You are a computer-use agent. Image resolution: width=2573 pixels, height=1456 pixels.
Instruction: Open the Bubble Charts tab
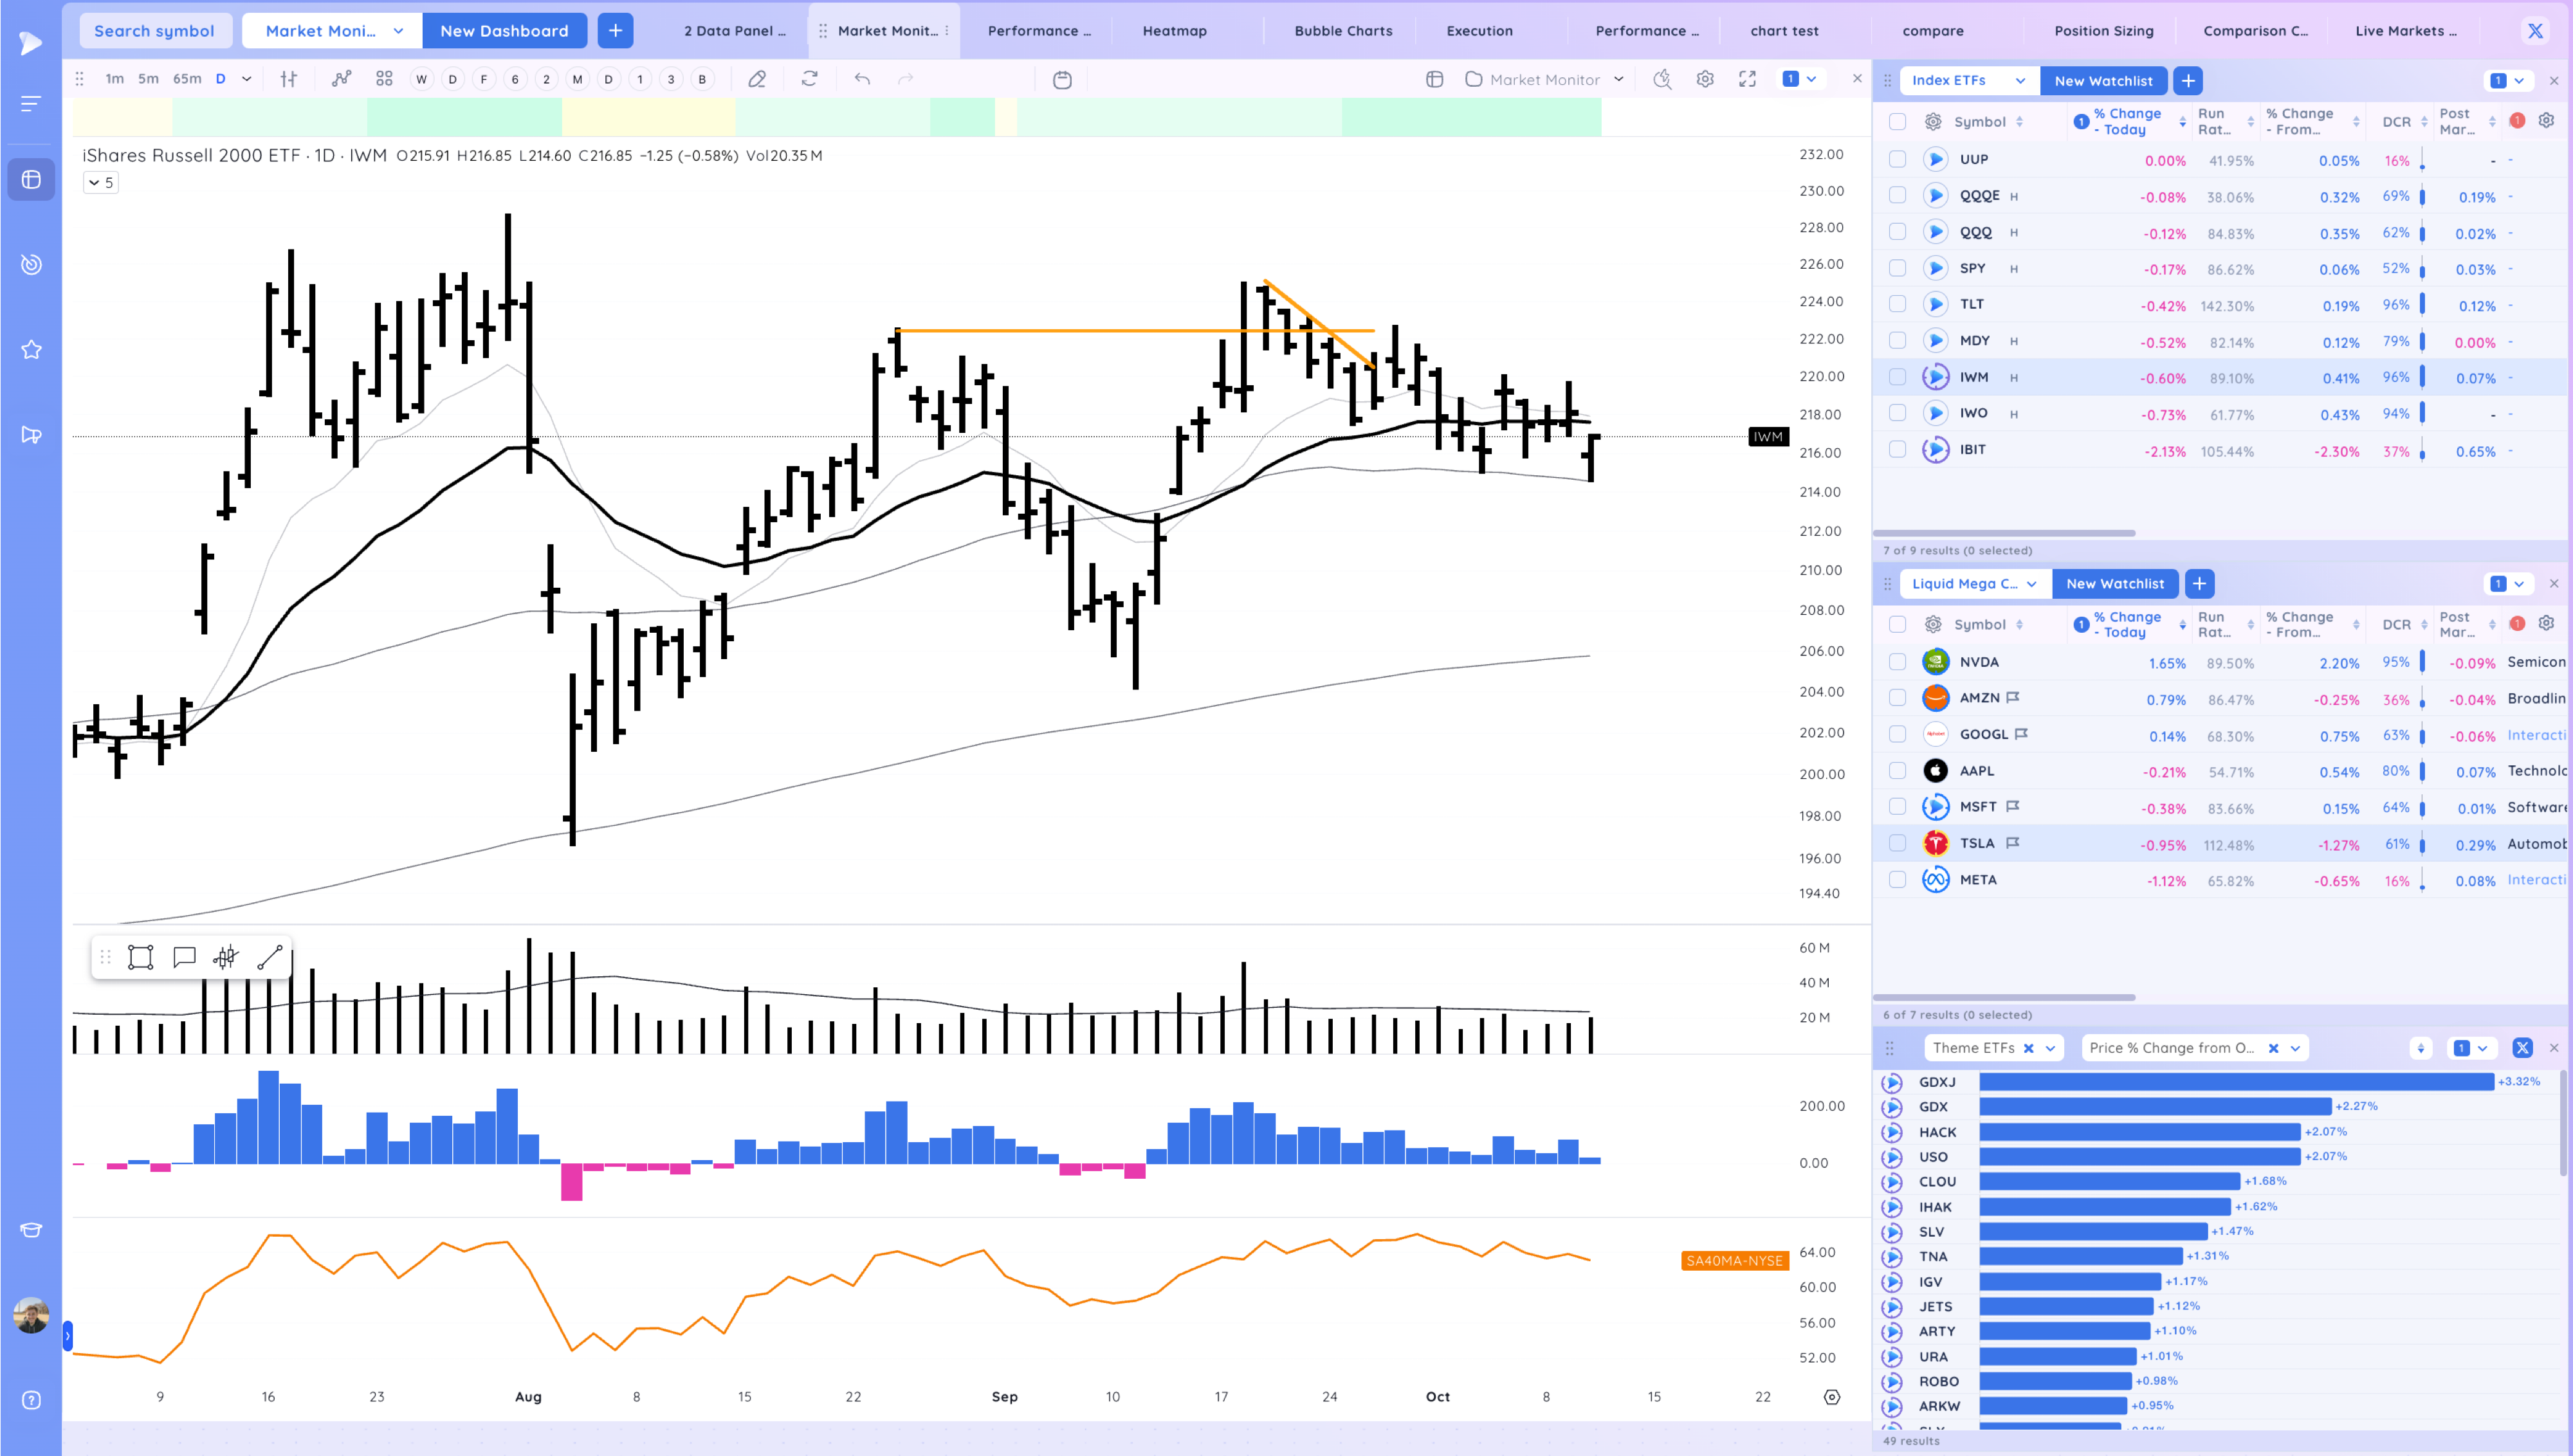[x=1342, y=31]
